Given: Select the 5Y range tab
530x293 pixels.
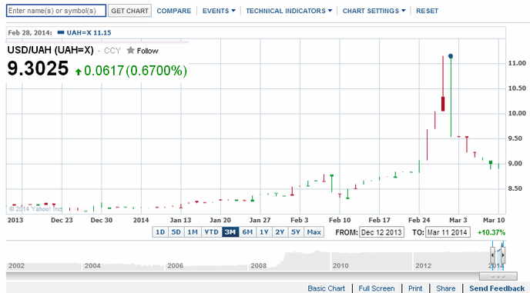Looking at the screenshot, I should 296,232.
